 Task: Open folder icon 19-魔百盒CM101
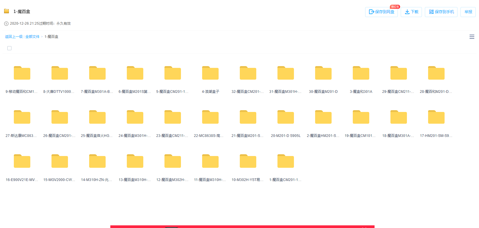click(x=361, y=117)
